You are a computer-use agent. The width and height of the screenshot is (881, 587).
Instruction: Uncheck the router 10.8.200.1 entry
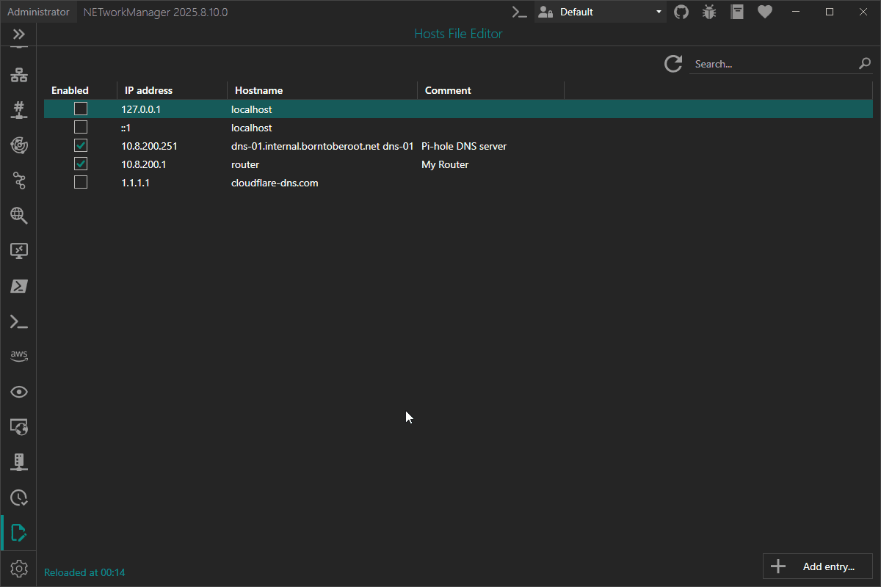click(81, 164)
